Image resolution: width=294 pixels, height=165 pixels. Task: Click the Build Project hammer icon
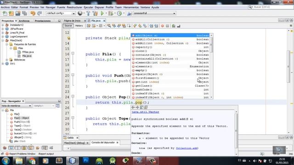click(88, 13)
